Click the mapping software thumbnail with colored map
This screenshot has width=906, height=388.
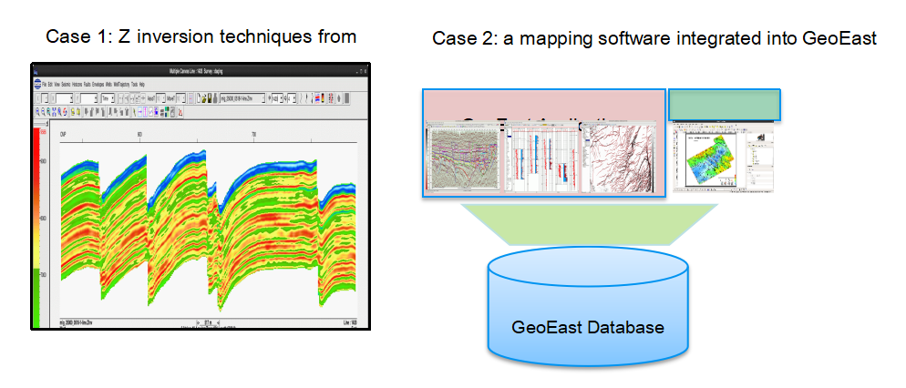click(724, 156)
